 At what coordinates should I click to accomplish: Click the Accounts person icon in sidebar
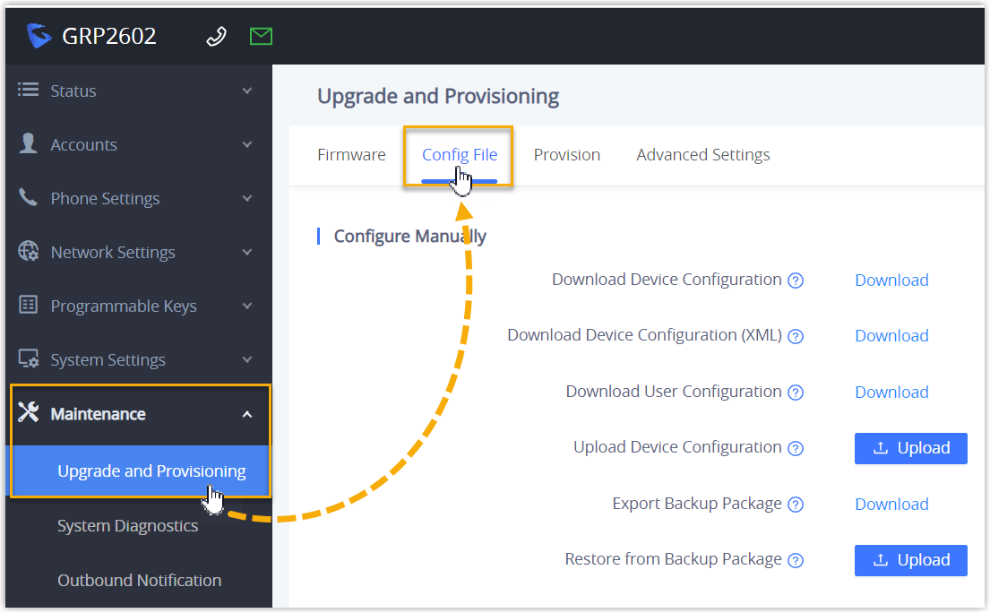[x=26, y=144]
